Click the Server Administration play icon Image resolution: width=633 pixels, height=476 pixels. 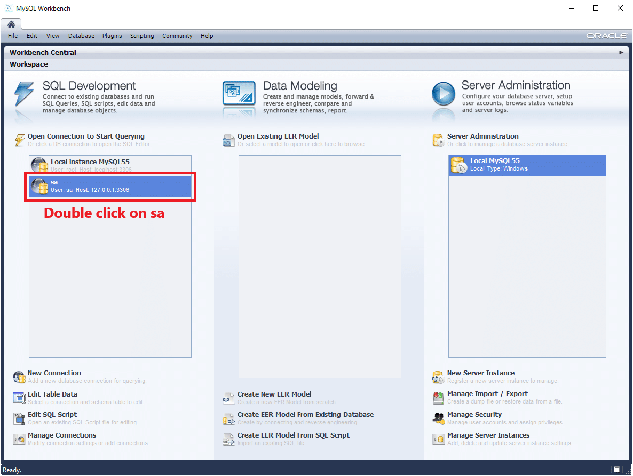tap(444, 93)
